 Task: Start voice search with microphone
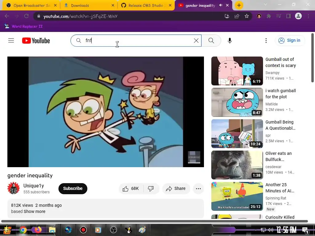click(229, 41)
